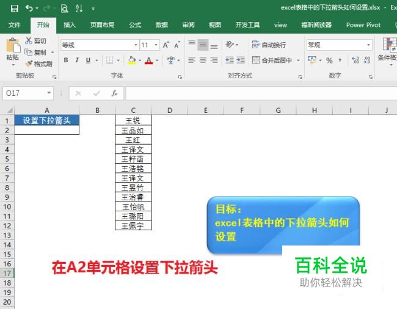Click the Cut (剪切) scissors icon
Image resolution: width=397 pixels, height=309 pixels.
click(29, 40)
